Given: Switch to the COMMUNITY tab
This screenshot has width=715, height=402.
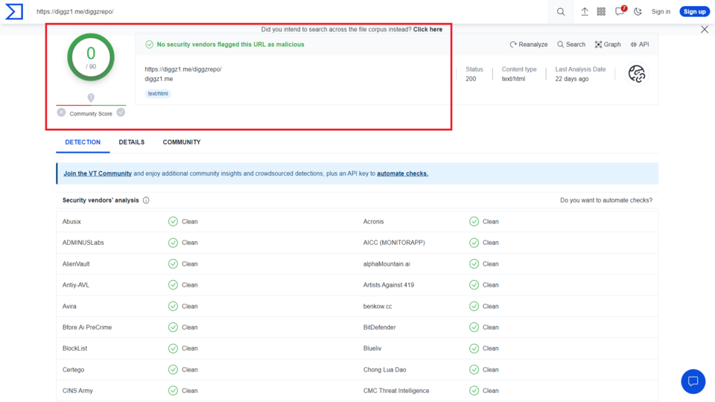Looking at the screenshot, I should [182, 142].
